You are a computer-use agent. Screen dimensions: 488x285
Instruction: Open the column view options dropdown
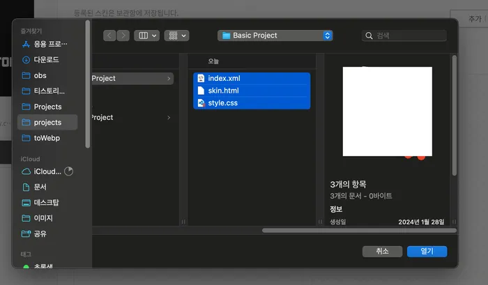pos(146,36)
